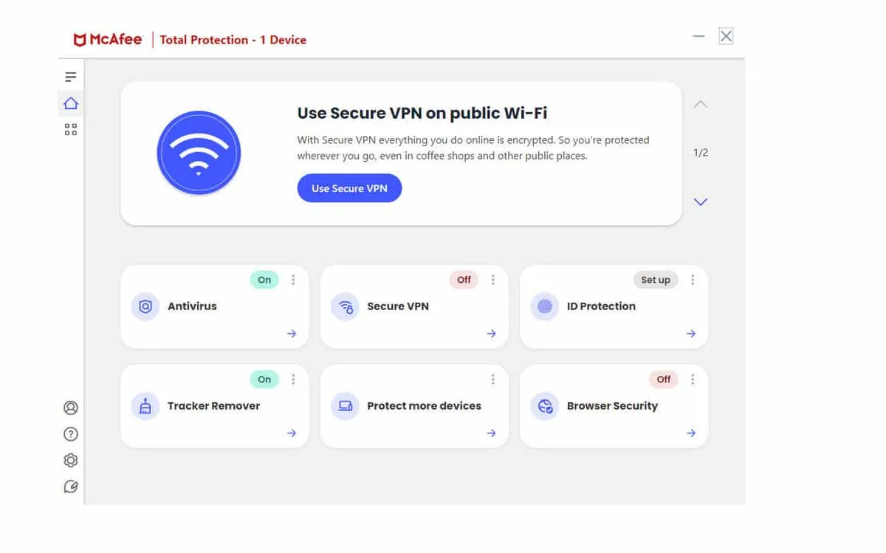Expand the hamburger navigation menu
886x553 pixels.
coord(70,76)
